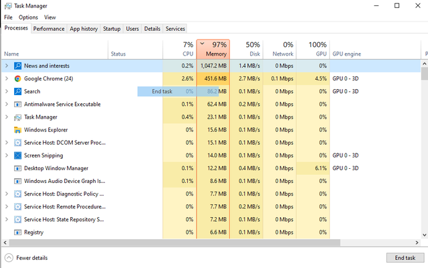Sort processes by the CPU column
The image size is (428, 268).
click(180, 50)
